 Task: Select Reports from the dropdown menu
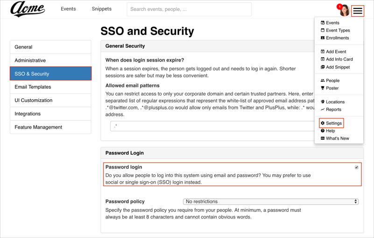click(x=333, y=109)
